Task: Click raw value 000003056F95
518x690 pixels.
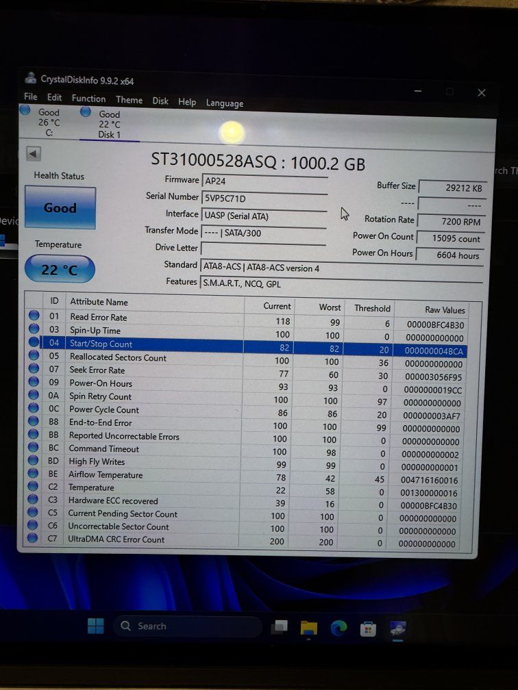Action: click(434, 377)
